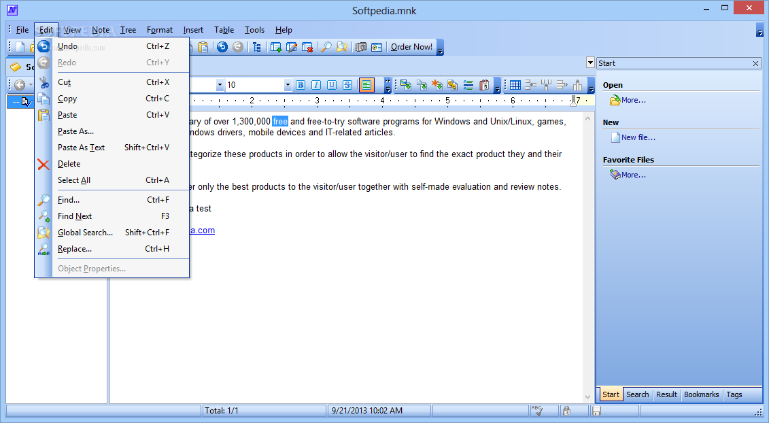Screen dimensions: 769x423
Task: Click the column chart icon on table toolbar
Action: (x=578, y=85)
